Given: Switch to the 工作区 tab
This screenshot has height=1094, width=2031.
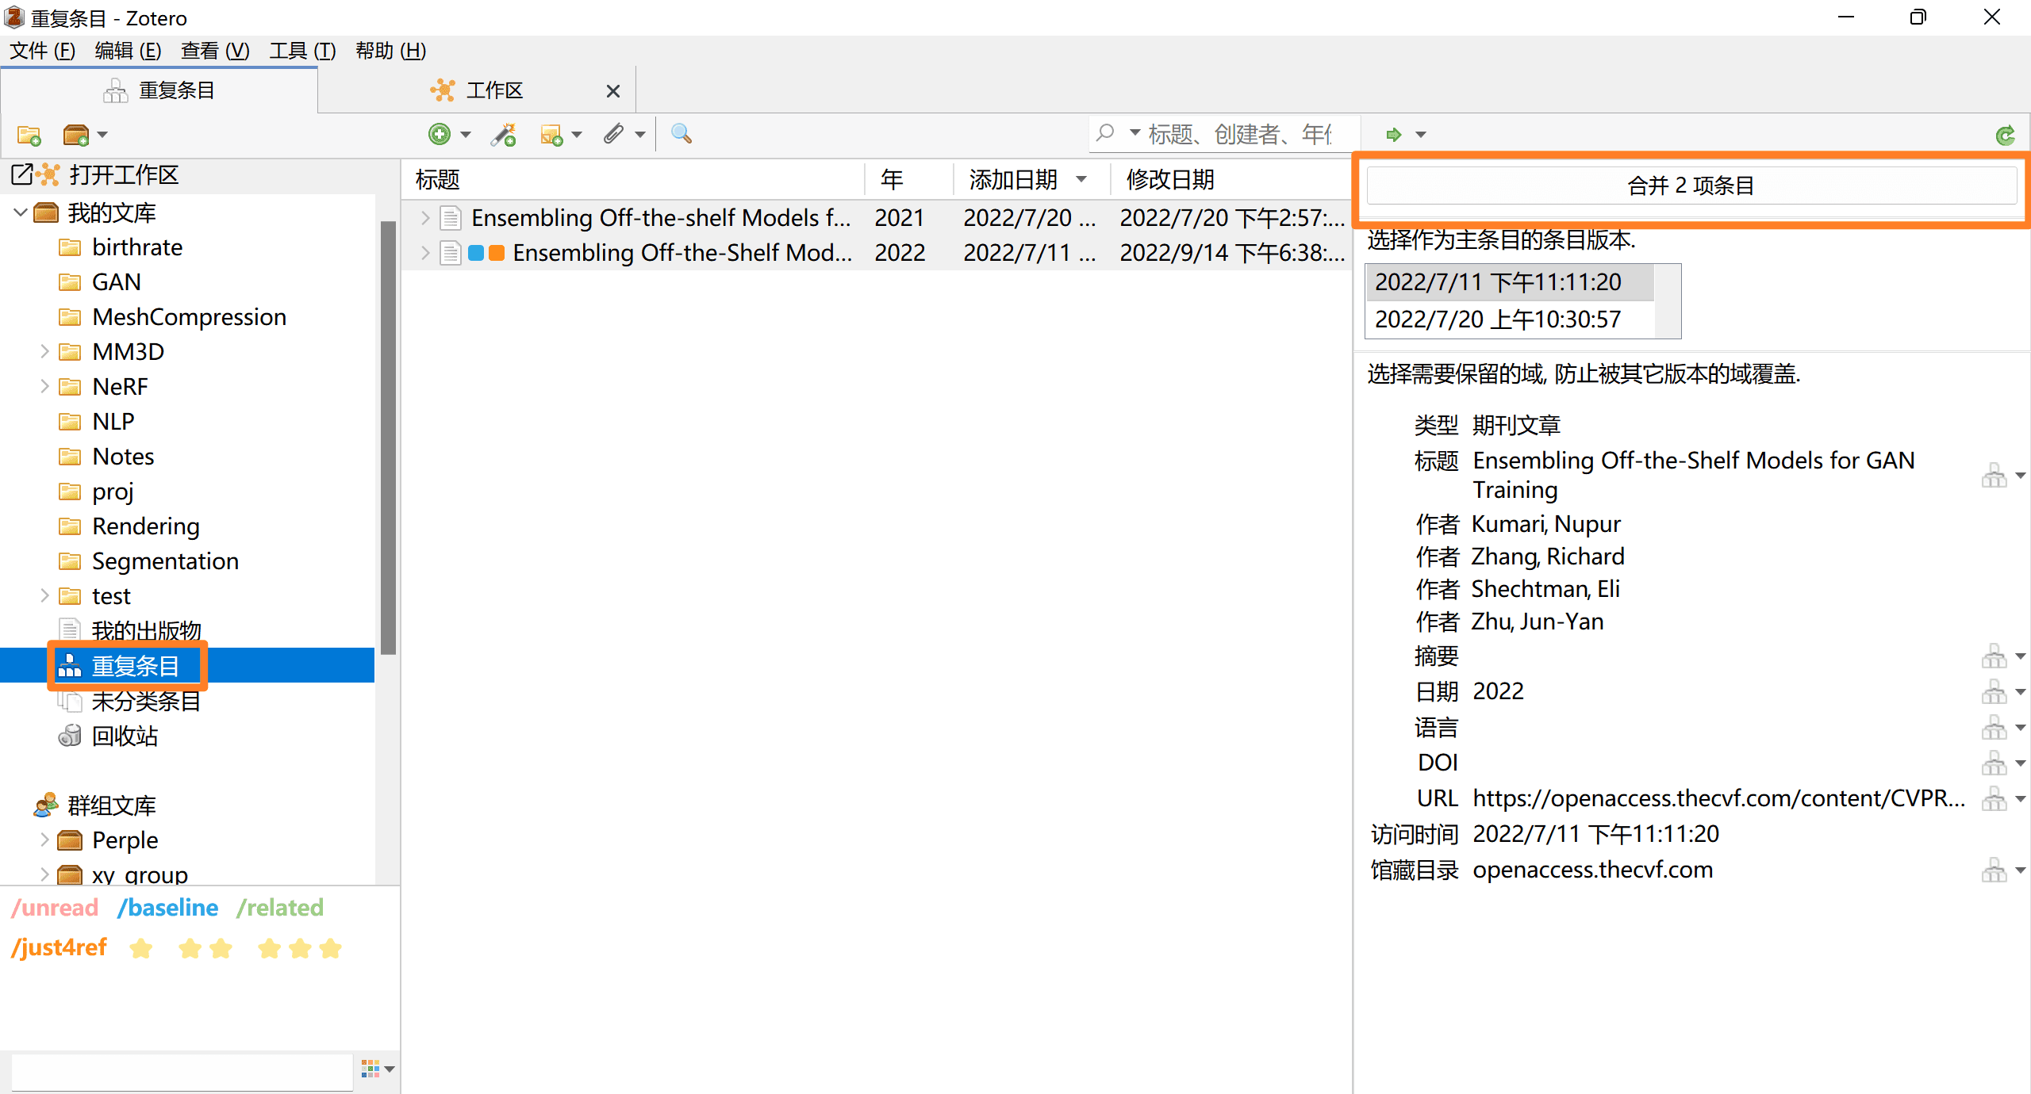Looking at the screenshot, I should coord(493,90).
